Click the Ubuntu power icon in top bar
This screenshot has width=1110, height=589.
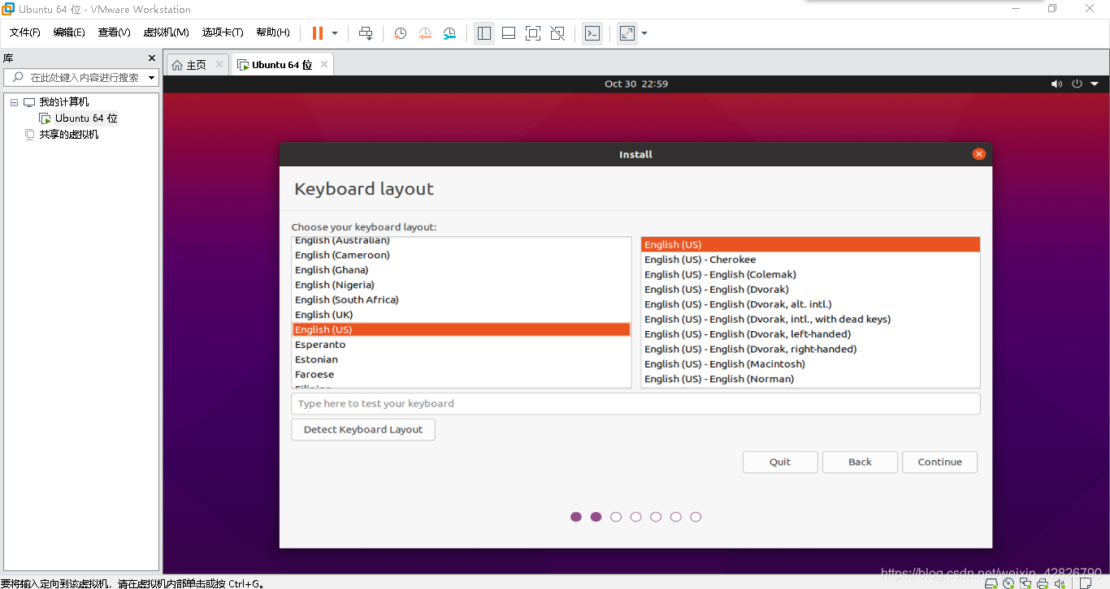pos(1077,84)
